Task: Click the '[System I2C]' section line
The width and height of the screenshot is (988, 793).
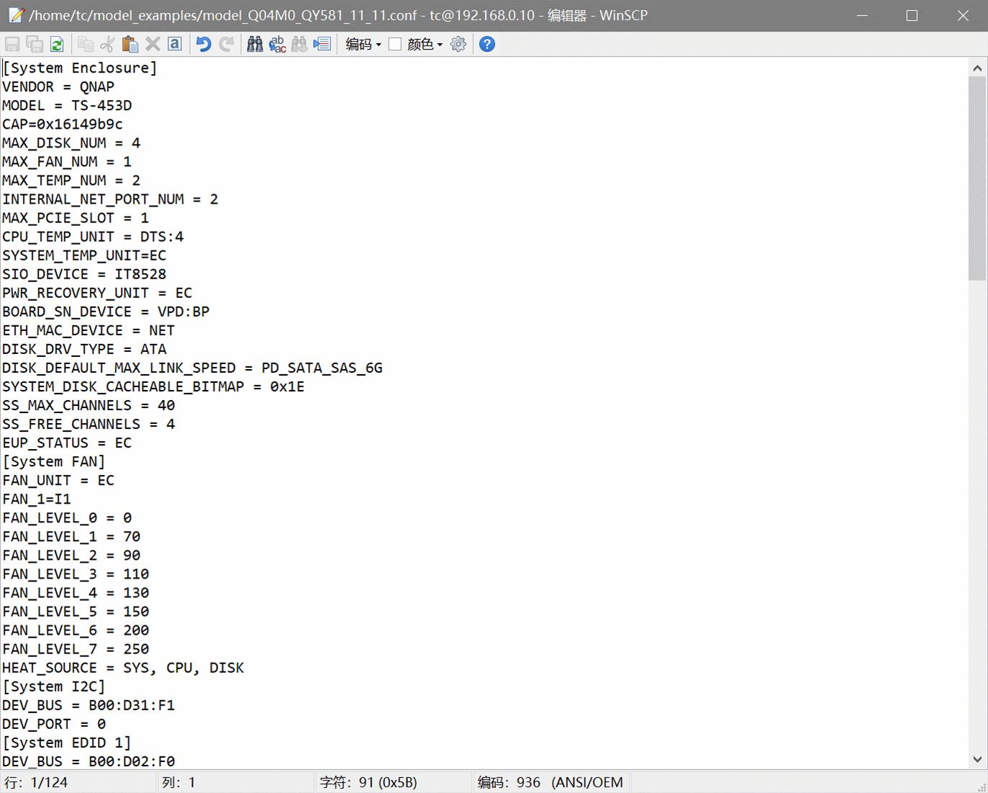Action: [54, 686]
